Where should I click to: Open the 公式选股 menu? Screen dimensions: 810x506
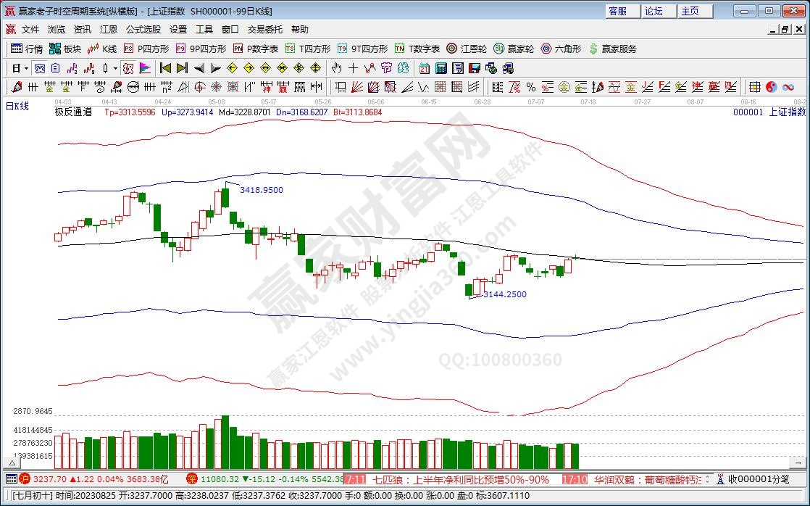pos(143,30)
